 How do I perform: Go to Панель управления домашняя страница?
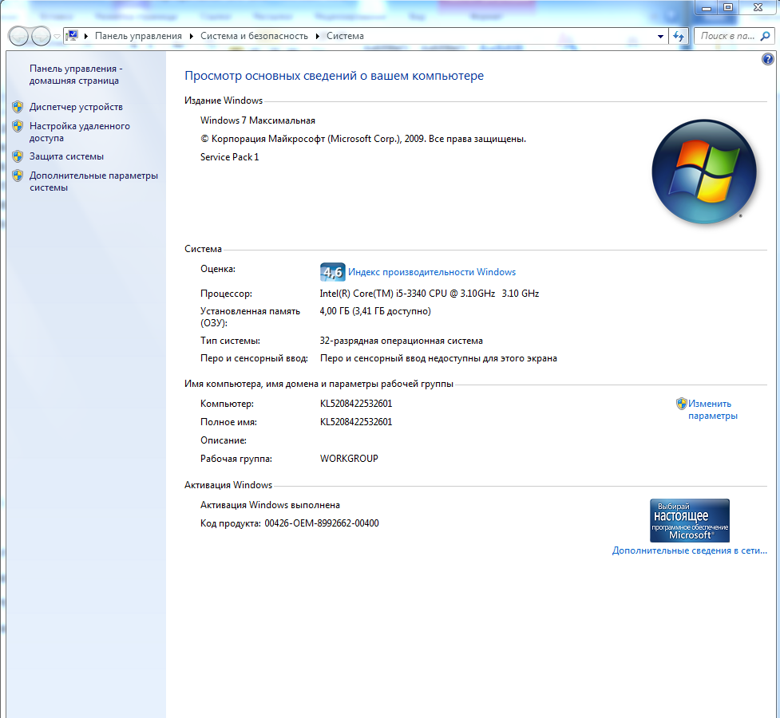click(x=76, y=74)
